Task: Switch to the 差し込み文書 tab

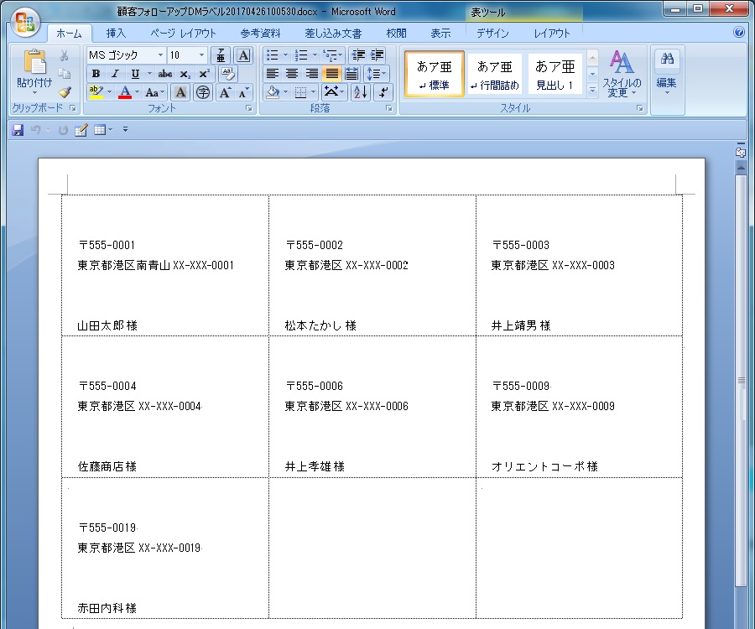Action: click(333, 34)
